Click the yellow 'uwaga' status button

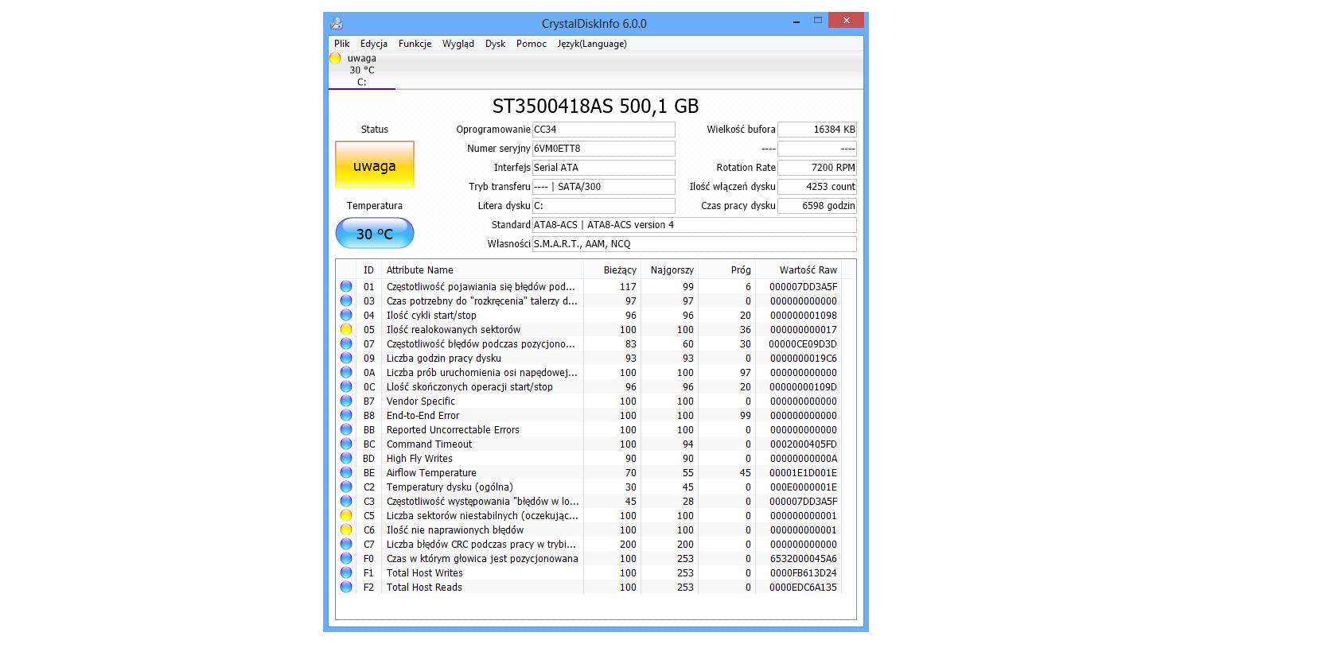click(x=375, y=165)
